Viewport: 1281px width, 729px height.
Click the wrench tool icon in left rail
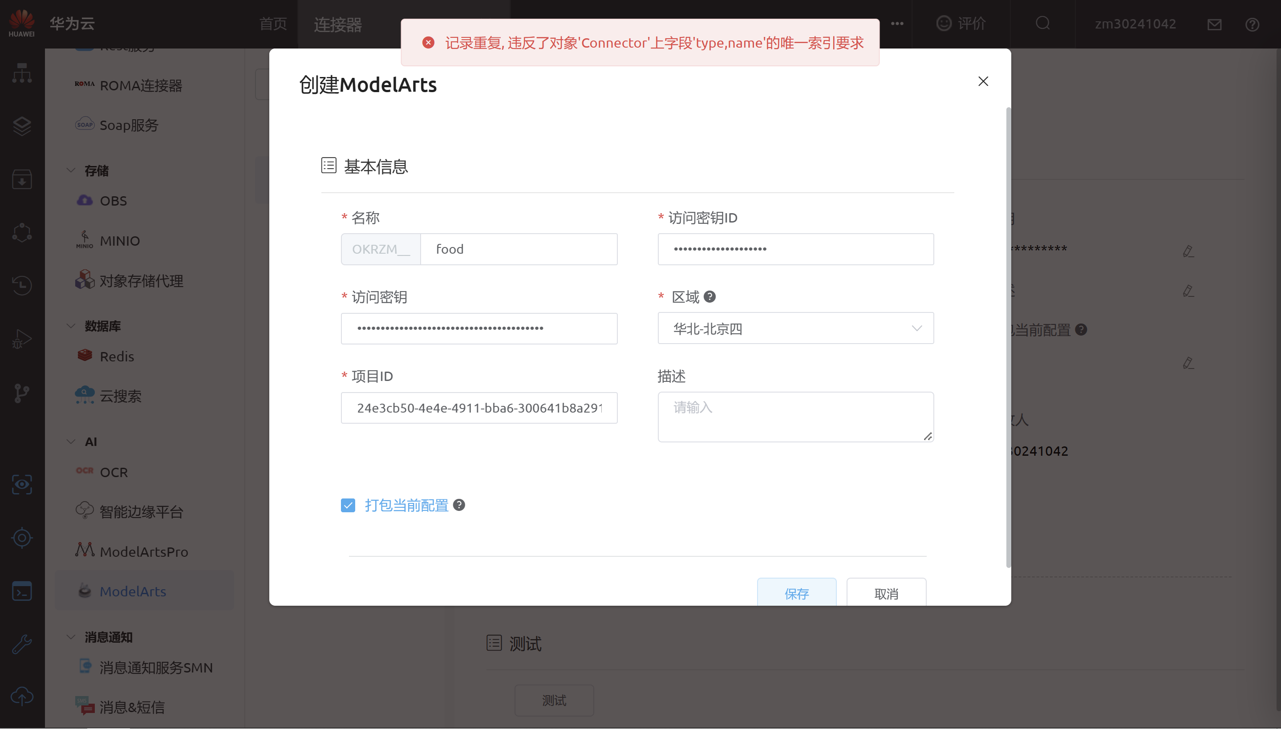point(21,644)
